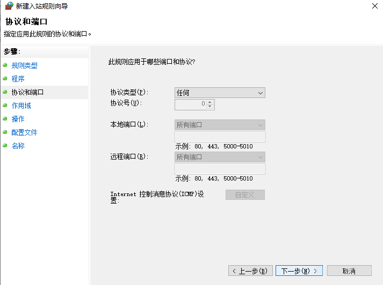Cancel the wizard with 取消
The height and width of the screenshot is (285, 383).
349,271
